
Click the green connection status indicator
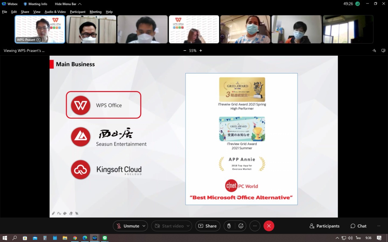click(358, 4)
